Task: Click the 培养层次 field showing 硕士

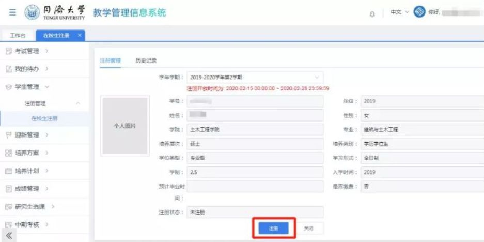Action: click(x=255, y=144)
